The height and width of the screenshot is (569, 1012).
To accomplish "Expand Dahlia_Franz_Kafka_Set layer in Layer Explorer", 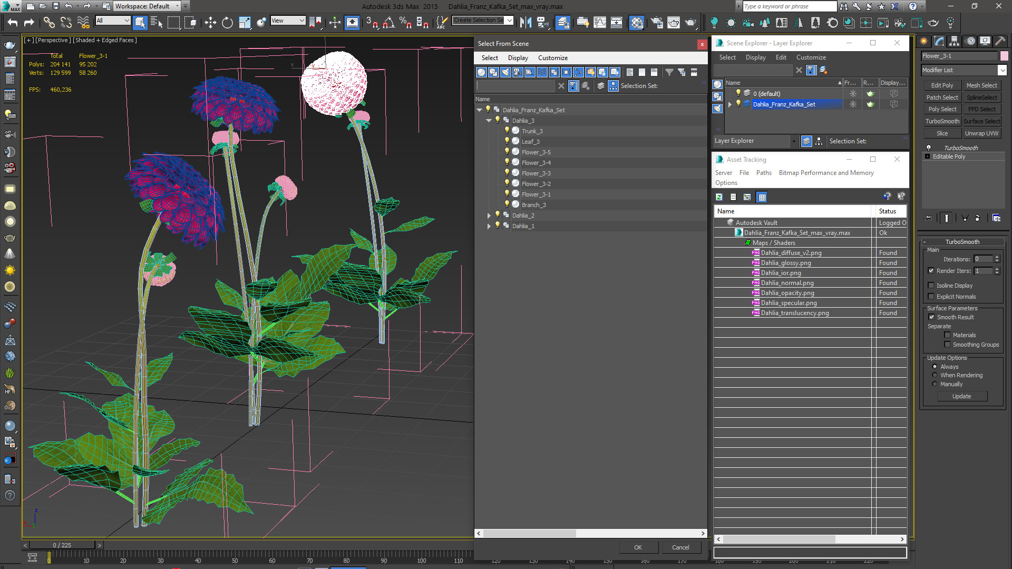I will tap(730, 104).
